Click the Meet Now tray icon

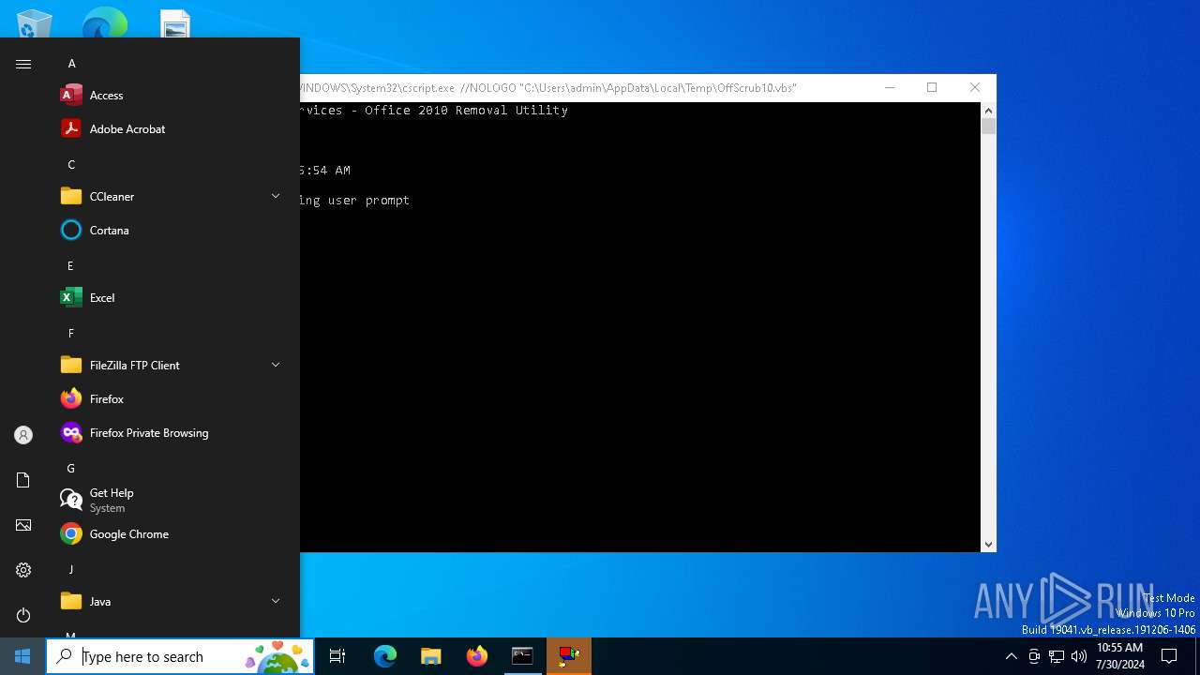coord(1034,656)
